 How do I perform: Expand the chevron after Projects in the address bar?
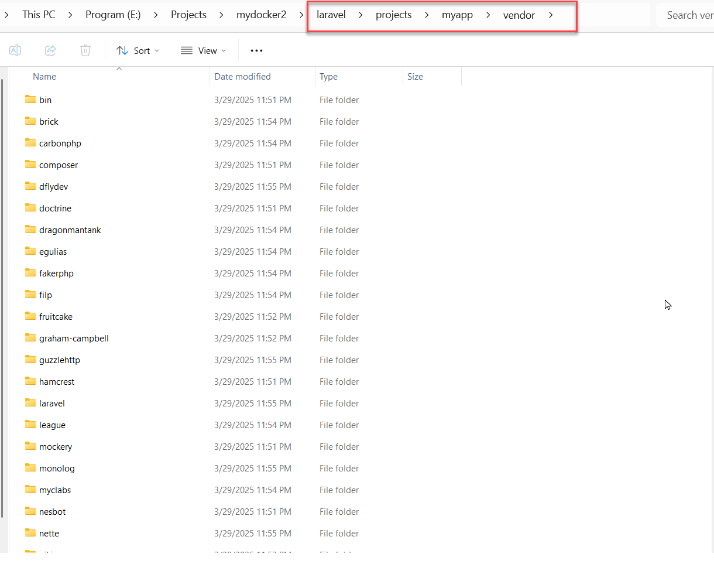point(221,15)
